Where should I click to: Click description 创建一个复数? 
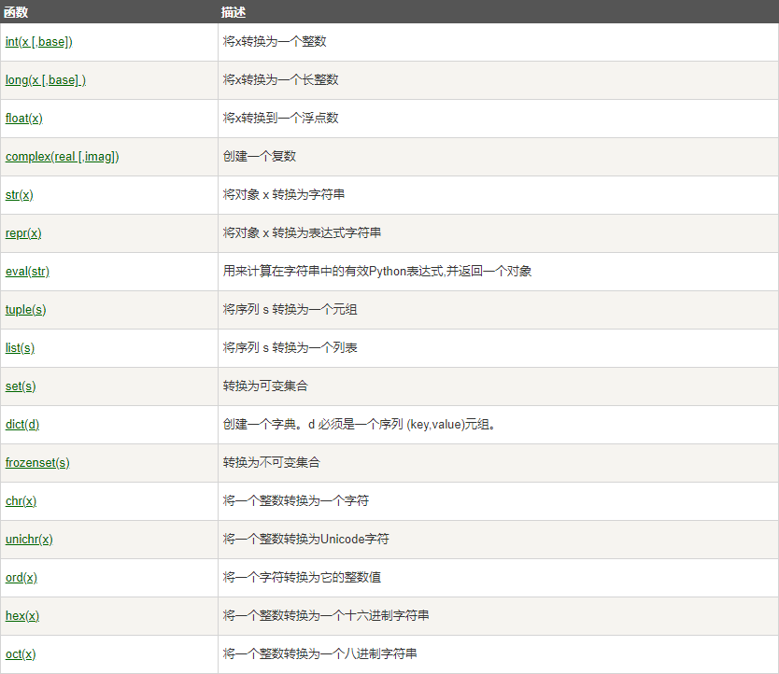(x=260, y=156)
